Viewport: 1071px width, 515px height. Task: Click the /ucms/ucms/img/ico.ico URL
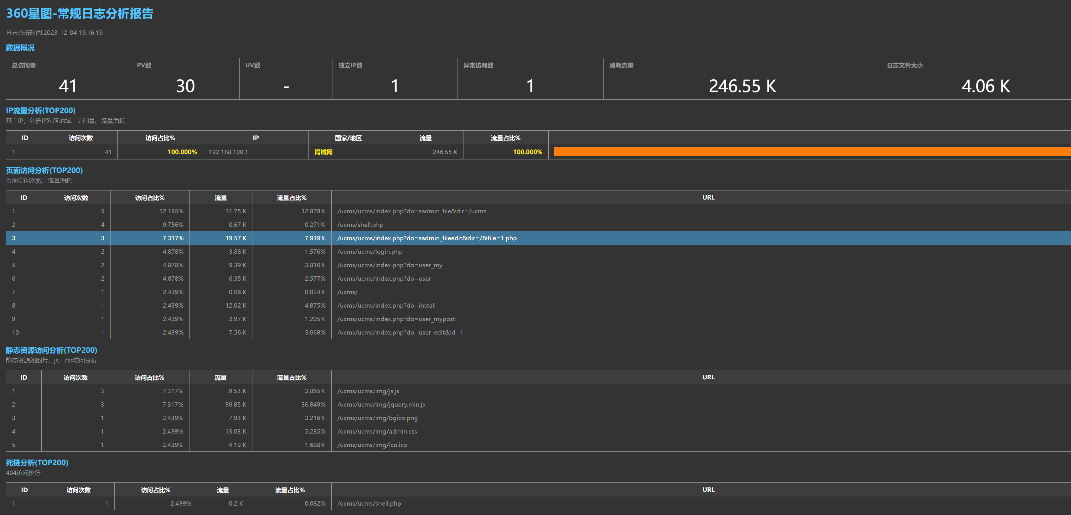372,445
